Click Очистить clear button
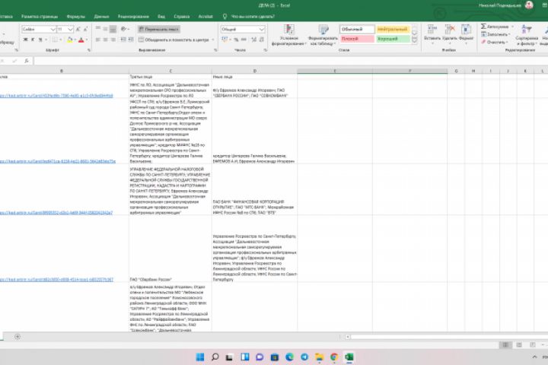This screenshot has width=548, height=365. pyautogui.click(x=494, y=42)
